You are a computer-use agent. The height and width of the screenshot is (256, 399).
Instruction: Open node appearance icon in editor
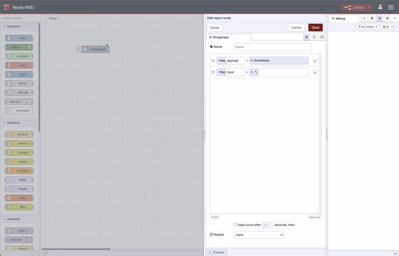322,37
